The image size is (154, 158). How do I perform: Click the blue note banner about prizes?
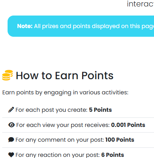[x=81, y=26]
